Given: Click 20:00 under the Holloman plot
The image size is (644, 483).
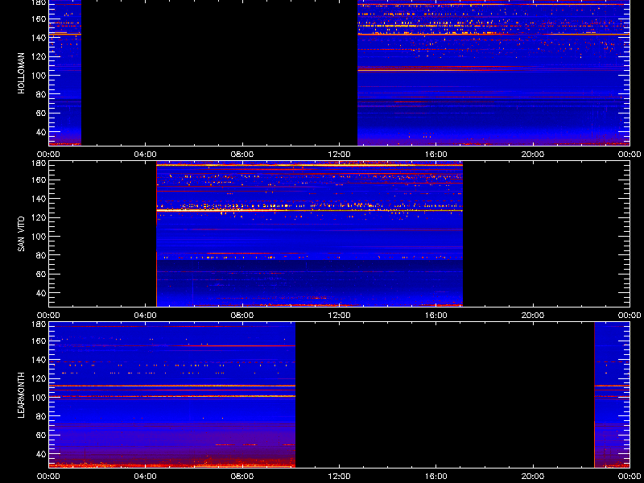Looking at the screenshot, I should coord(533,155).
